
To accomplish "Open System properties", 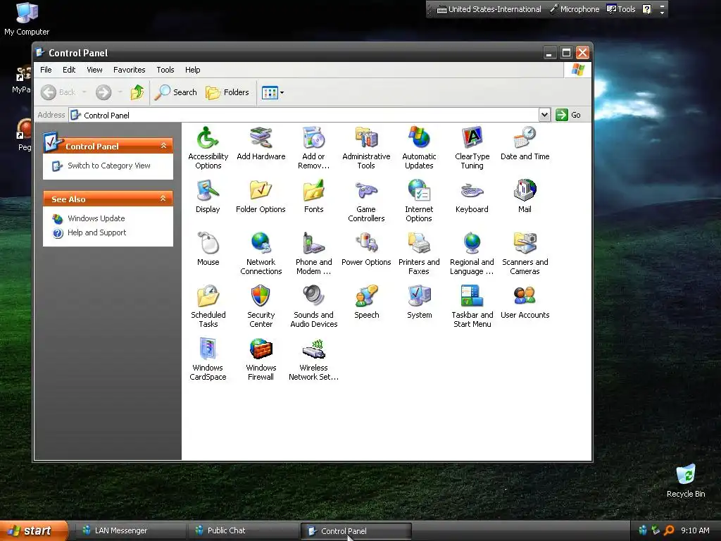I will (419, 301).
